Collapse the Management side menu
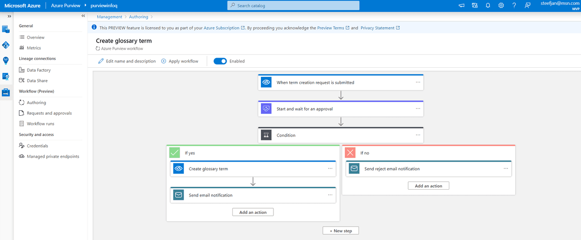 point(83,16)
